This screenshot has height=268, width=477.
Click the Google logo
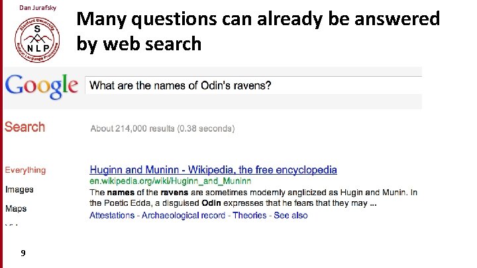pyautogui.click(x=41, y=87)
